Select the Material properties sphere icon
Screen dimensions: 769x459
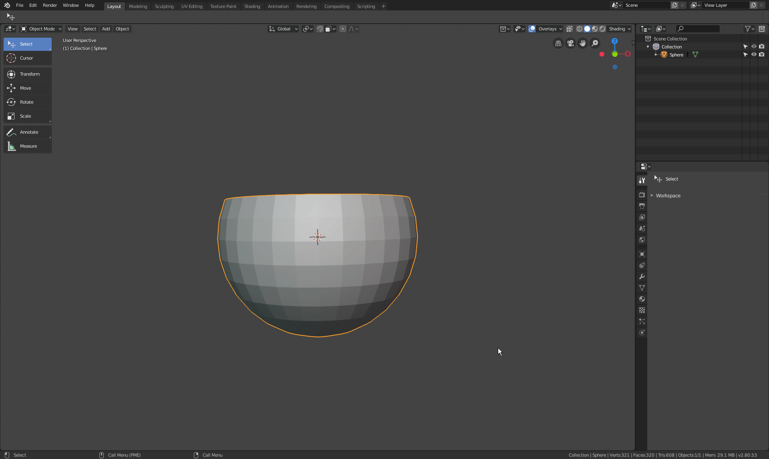[x=642, y=299]
